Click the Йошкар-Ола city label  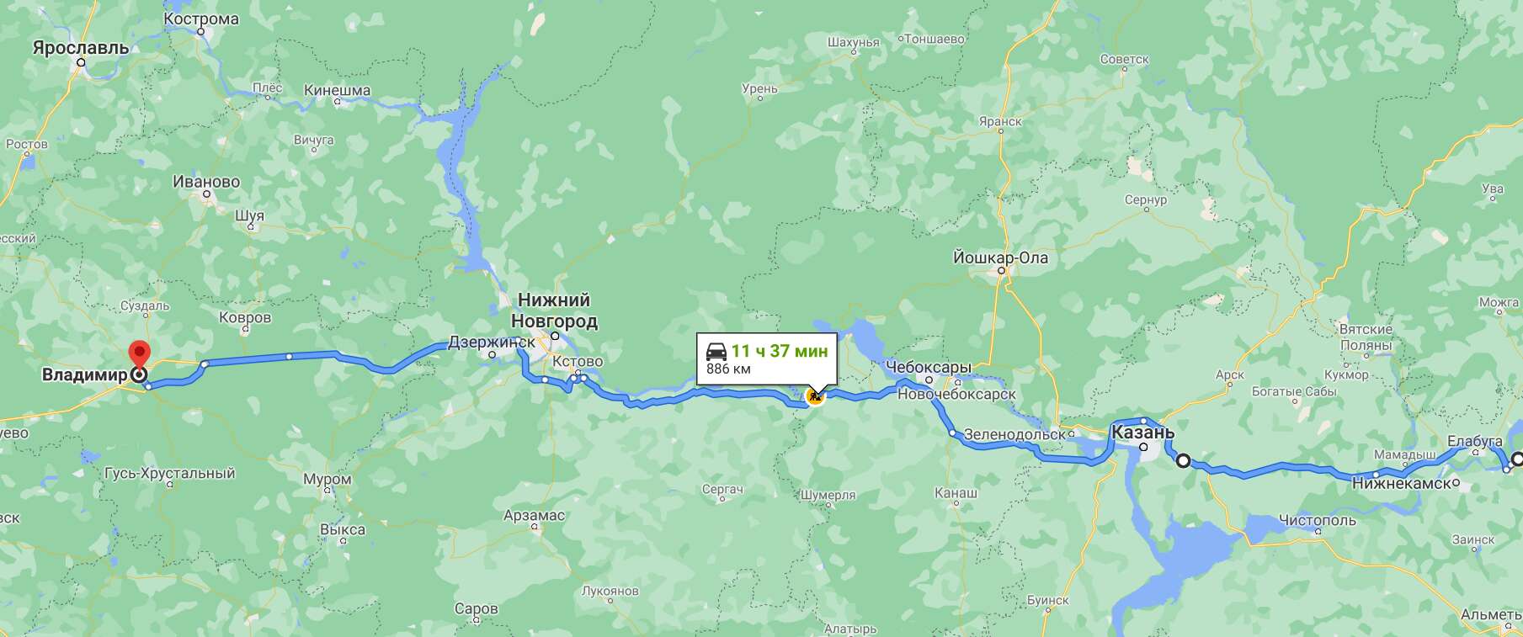(x=1001, y=257)
